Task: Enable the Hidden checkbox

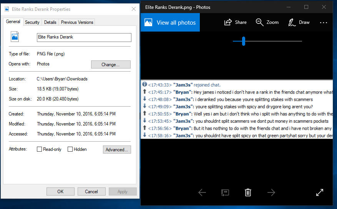Action: pyautogui.click(x=70, y=149)
